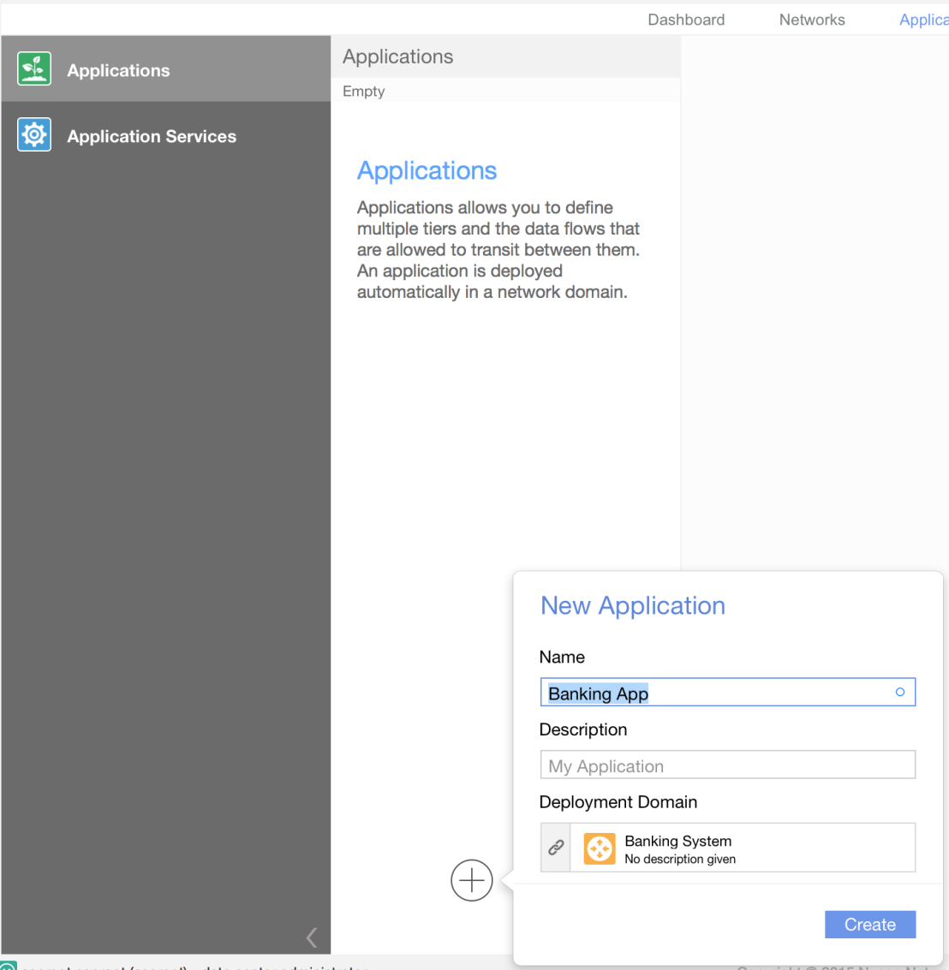This screenshot has width=949, height=970.
Task: Select the Applications tab in top navigation
Action: tap(923, 20)
